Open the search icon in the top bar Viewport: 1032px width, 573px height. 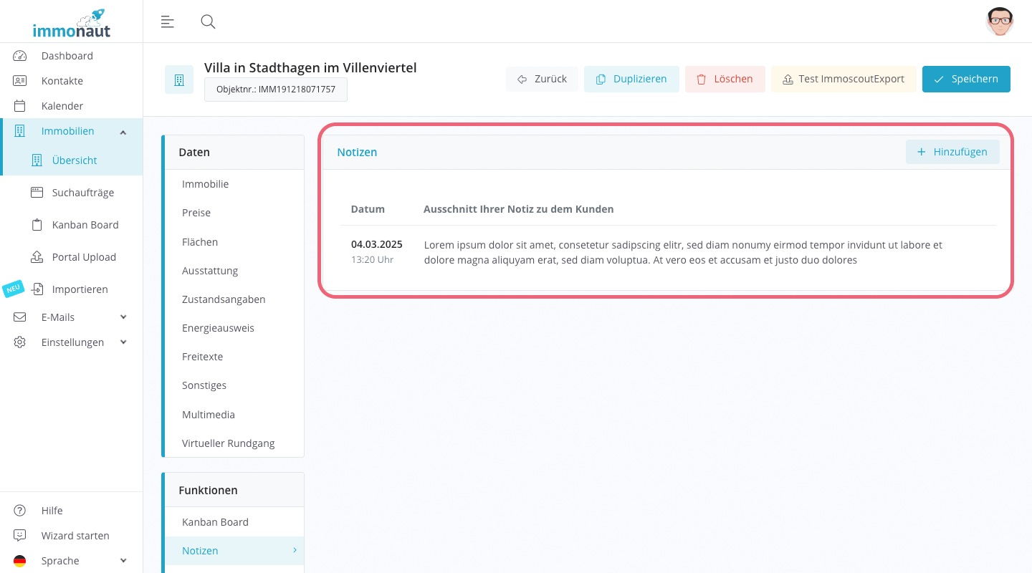208,21
